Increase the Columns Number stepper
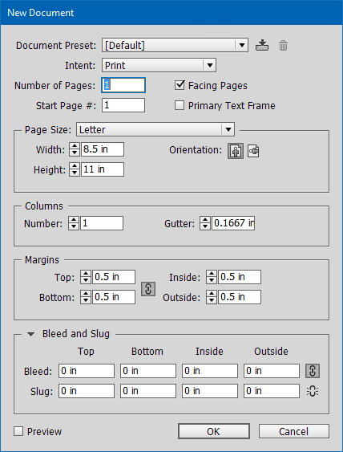Image resolution: width=343 pixels, height=452 pixels. (74, 220)
